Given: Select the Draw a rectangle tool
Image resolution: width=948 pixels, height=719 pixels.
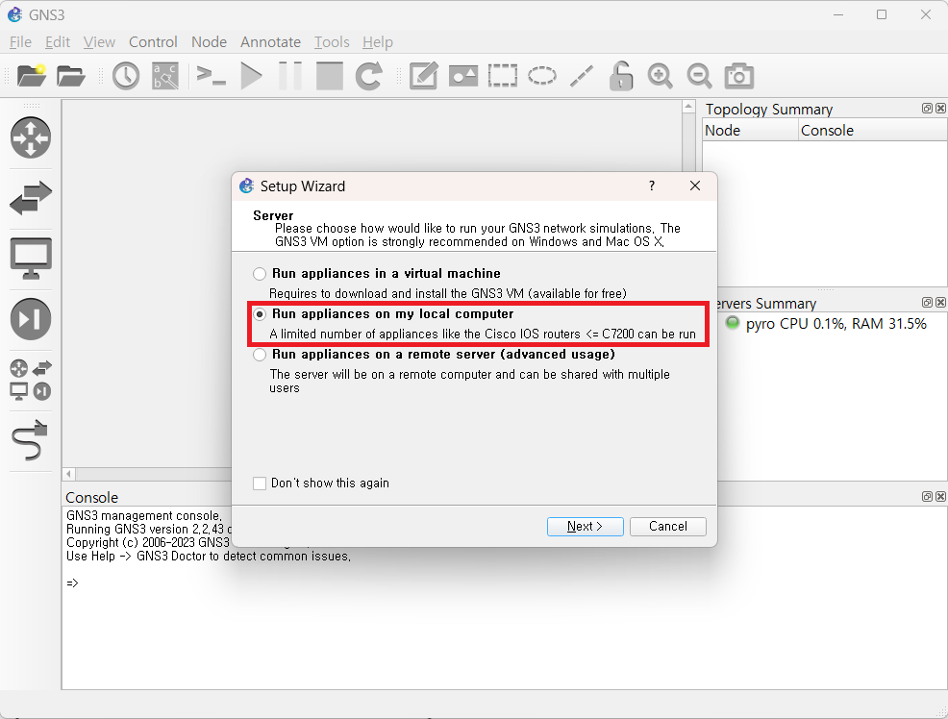Looking at the screenshot, I should (503, 76).
